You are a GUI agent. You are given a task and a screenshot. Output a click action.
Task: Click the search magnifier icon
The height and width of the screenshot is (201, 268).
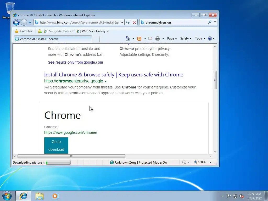tap(210, 22)
